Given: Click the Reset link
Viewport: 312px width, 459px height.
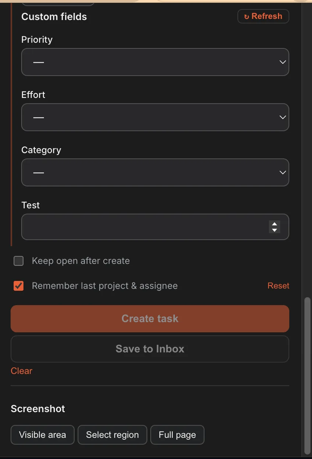Looking at the screenshot, I should (x=278, y=286).
